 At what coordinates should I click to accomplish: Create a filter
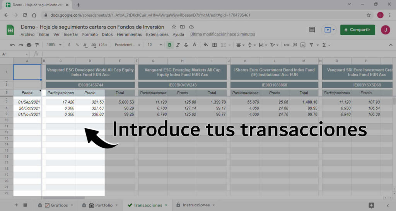pyautogui.click(x=311, y=45)
